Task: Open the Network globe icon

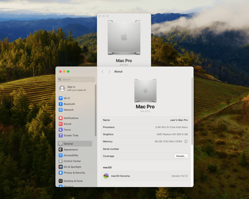Action: (61, 110)
